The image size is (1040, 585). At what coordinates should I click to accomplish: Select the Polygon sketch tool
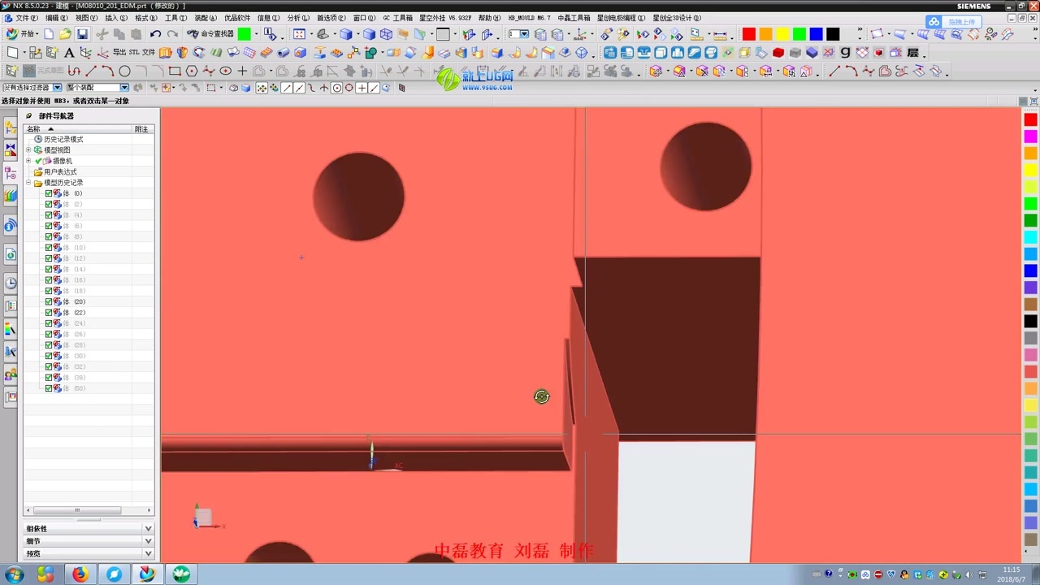(192, 71)
